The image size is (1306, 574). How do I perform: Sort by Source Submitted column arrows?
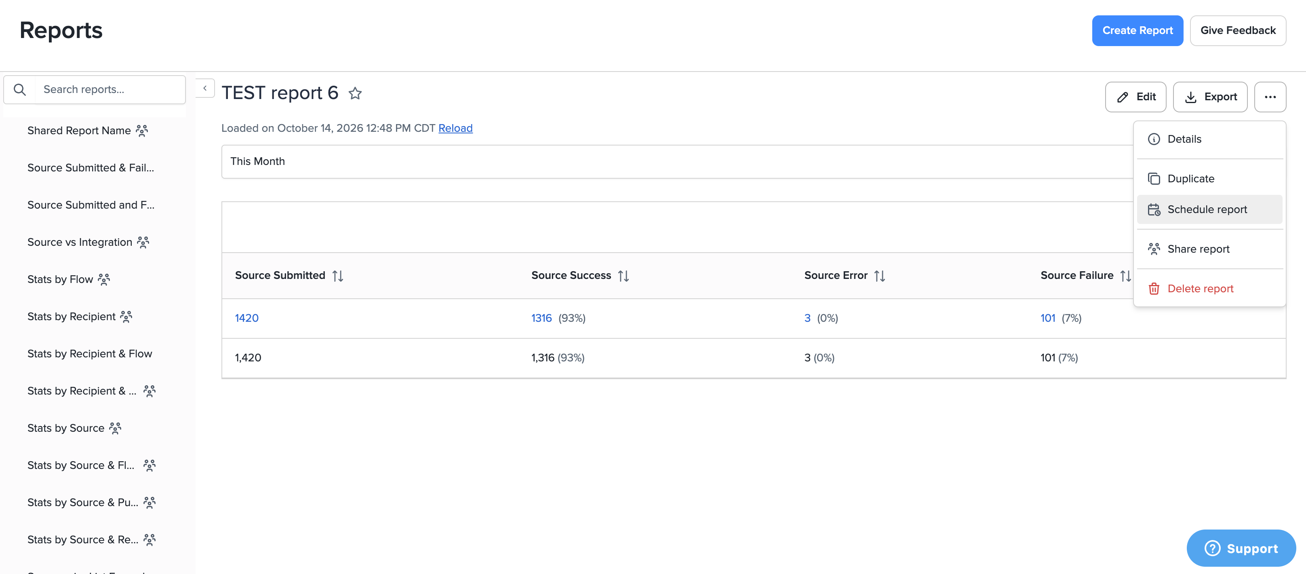[338, 276]
